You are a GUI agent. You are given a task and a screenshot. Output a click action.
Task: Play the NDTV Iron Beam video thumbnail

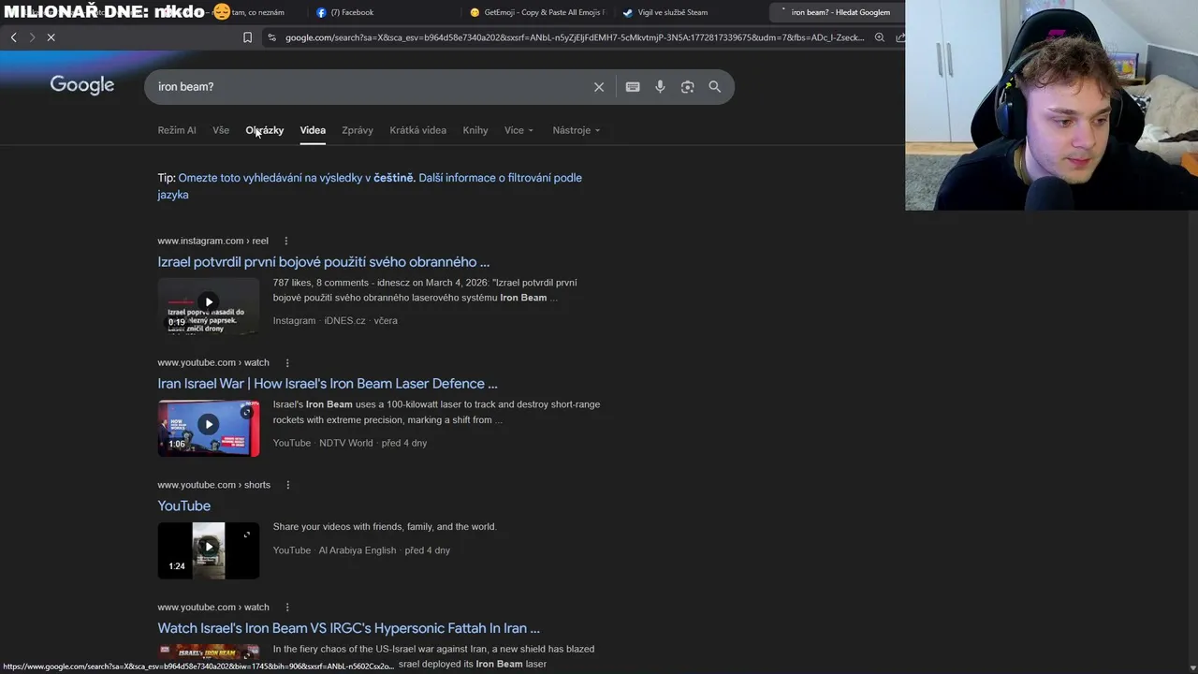(x=209, y=429)
